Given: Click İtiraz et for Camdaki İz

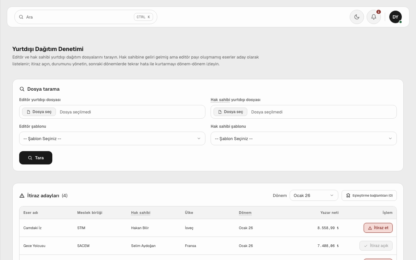Looking at the screenshot, I should pyautogui.click(x=378, y=228).
